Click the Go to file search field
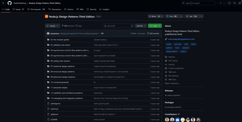The image size is (242, 122). pos(118,26)
